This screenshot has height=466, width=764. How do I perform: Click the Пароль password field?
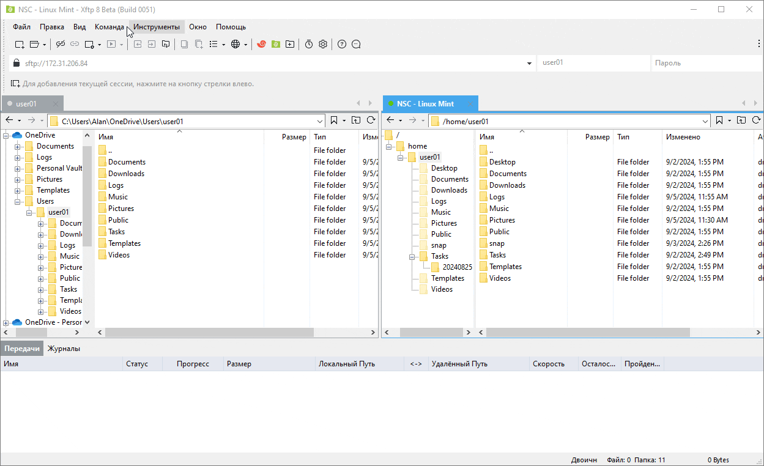[x=705, y=63]
